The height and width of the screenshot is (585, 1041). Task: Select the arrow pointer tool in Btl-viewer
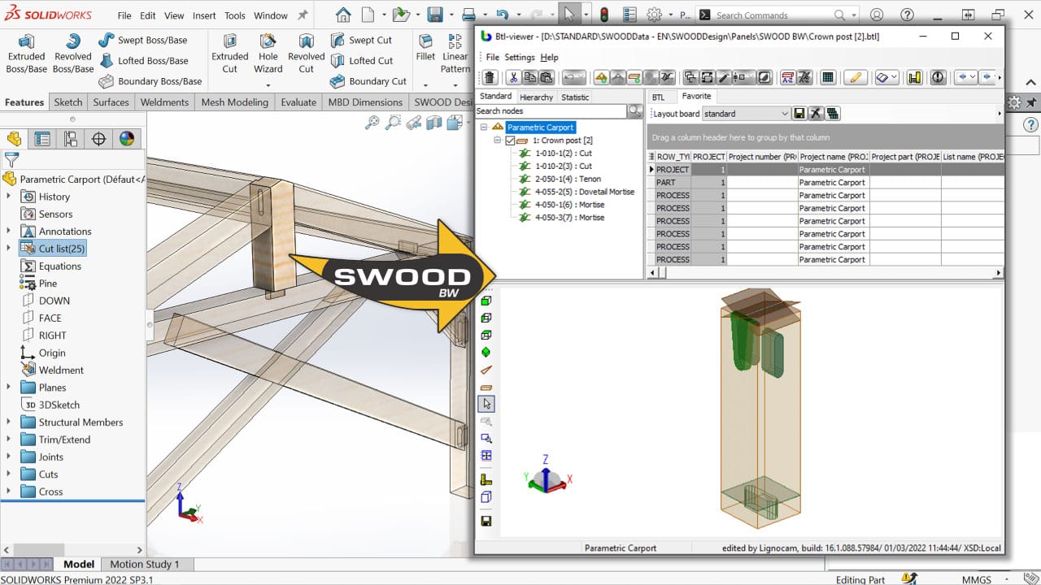point(486,404)
